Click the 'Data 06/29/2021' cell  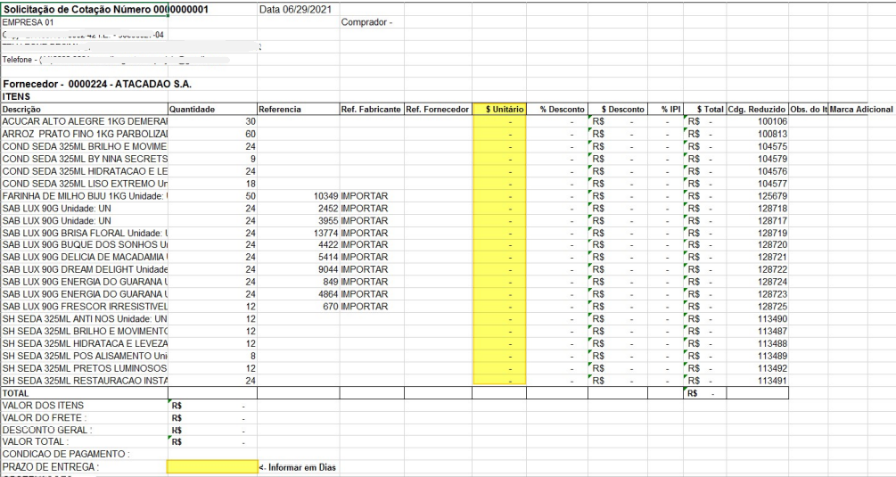coord(299,10)
